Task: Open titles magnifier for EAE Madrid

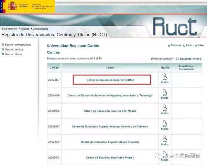Action: [x=165, y=107]
